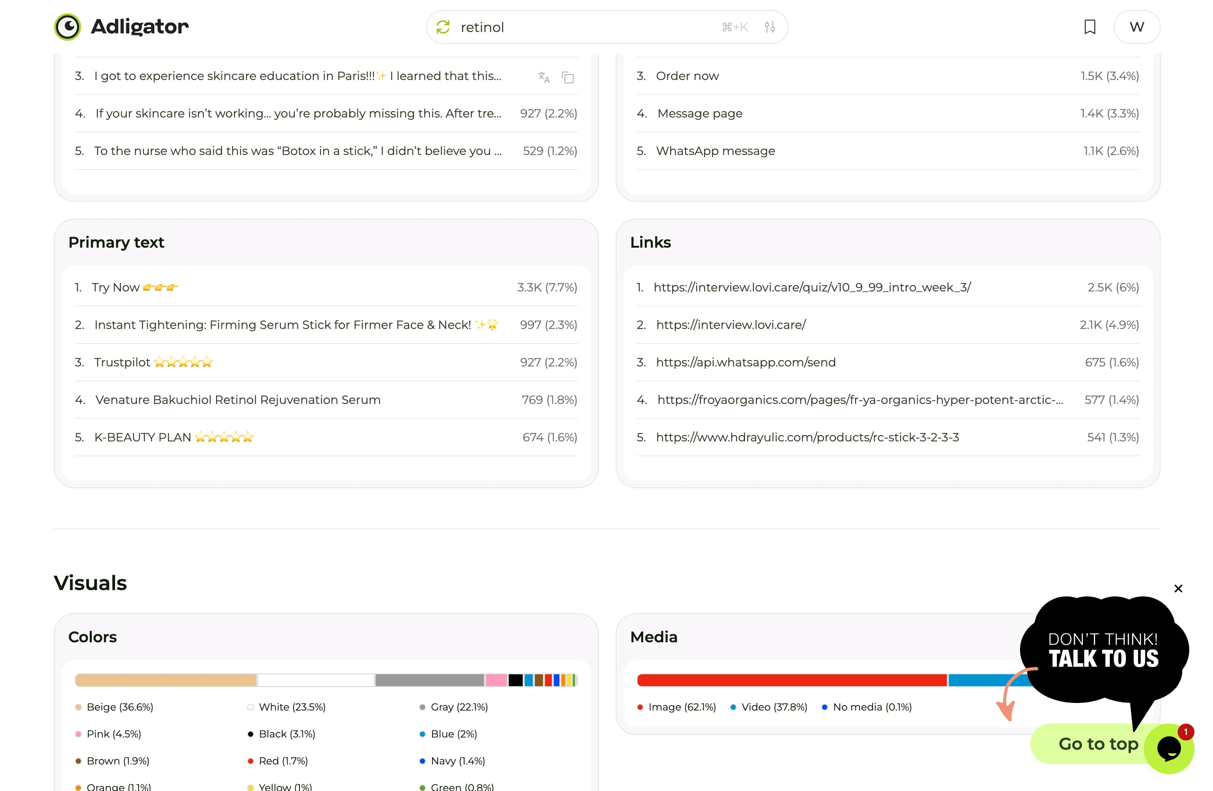Viewport: 1213px width, 791px height.
Task: Open the hdrayulic.com rc-stick link
Action: pos(807,437)
